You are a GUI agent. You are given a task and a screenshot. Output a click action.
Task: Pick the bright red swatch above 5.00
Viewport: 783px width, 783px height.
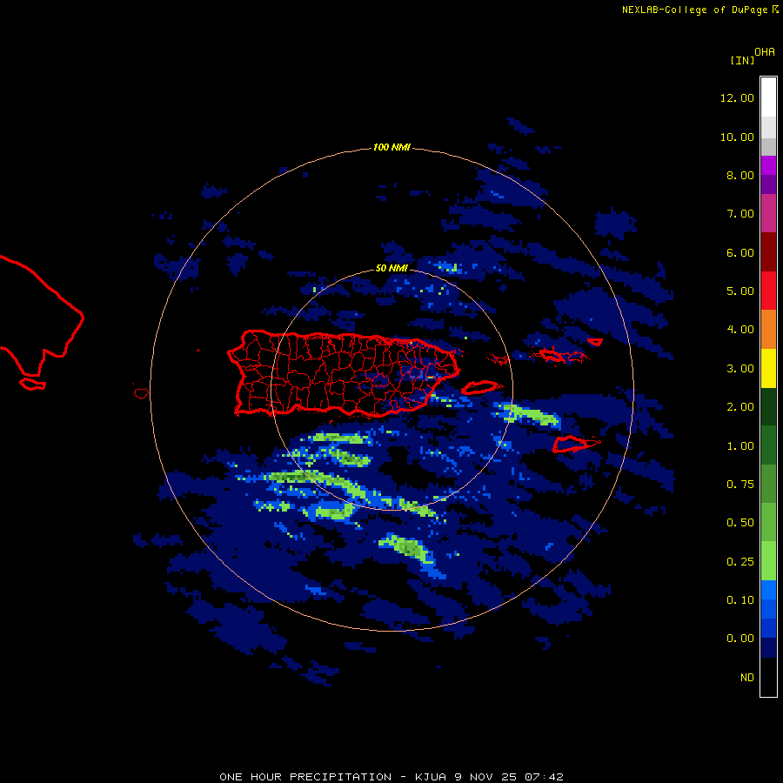(768, 291)
